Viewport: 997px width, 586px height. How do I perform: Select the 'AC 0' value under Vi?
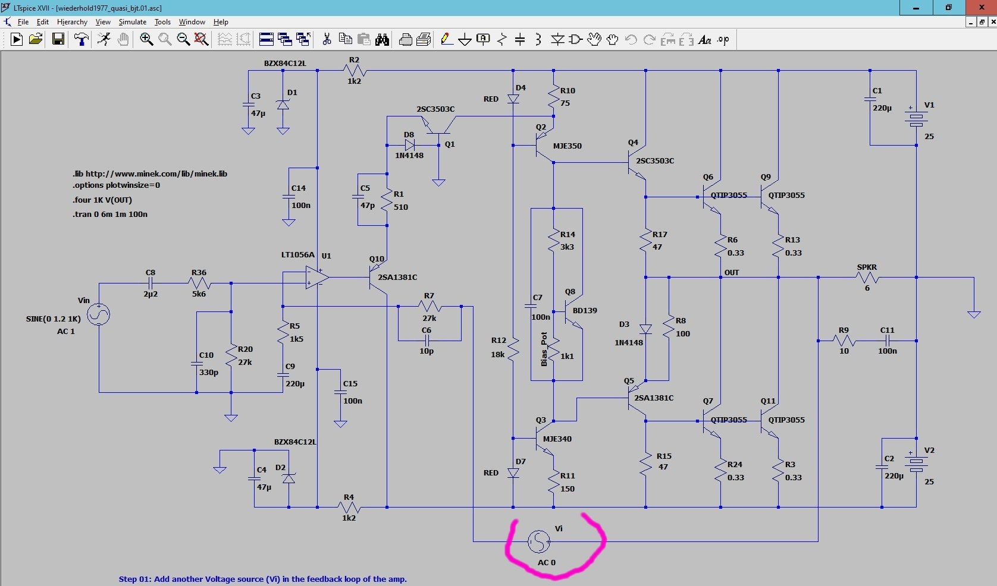click(547, 562)
